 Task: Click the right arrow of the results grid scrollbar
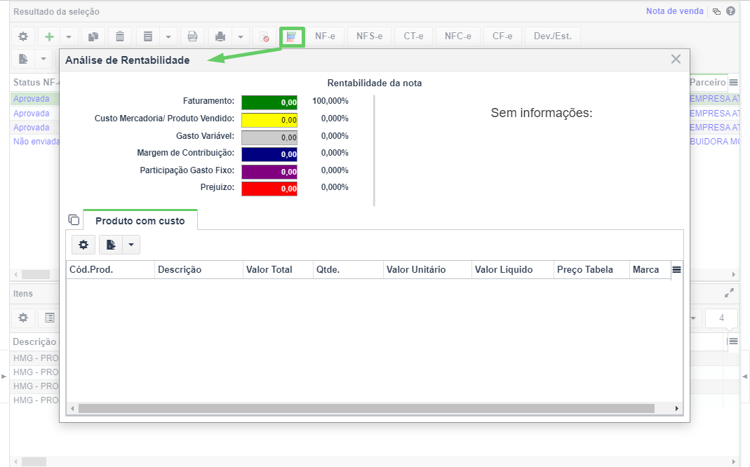[733, 274]
